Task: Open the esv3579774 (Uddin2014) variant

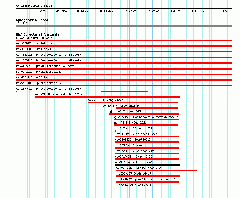Action: [x=34, y=43]
